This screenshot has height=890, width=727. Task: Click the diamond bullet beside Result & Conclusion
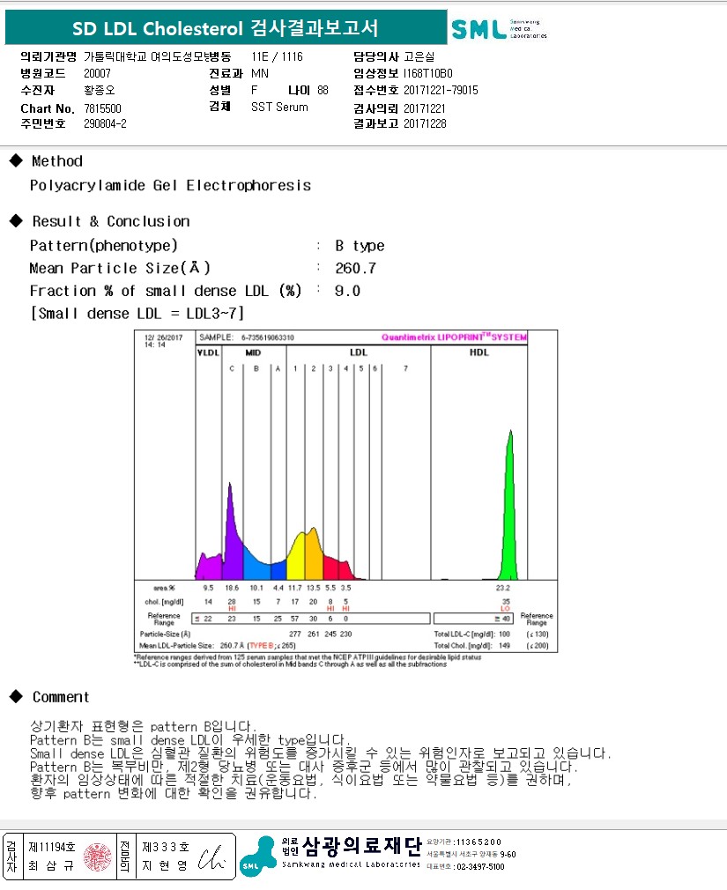point(16,221)
